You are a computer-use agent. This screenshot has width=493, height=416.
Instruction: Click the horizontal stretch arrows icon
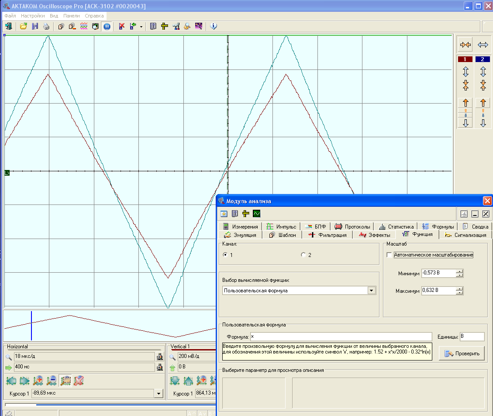483,45
